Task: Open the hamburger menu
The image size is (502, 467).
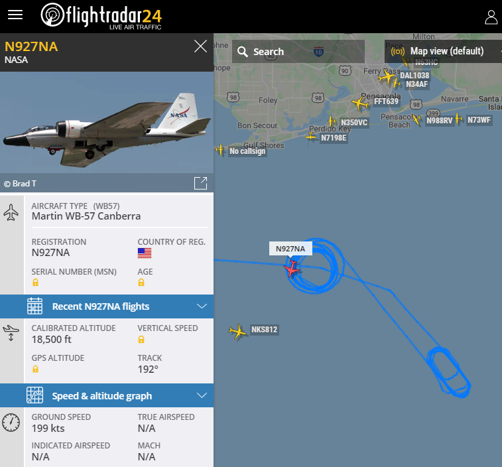Action: 15,15
